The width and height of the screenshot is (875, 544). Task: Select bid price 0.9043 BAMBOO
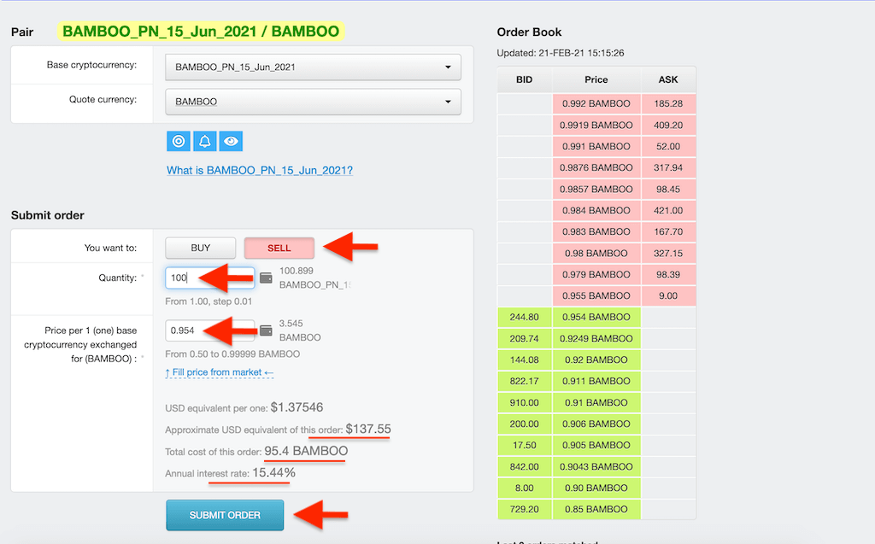click(x=596, y=466)
